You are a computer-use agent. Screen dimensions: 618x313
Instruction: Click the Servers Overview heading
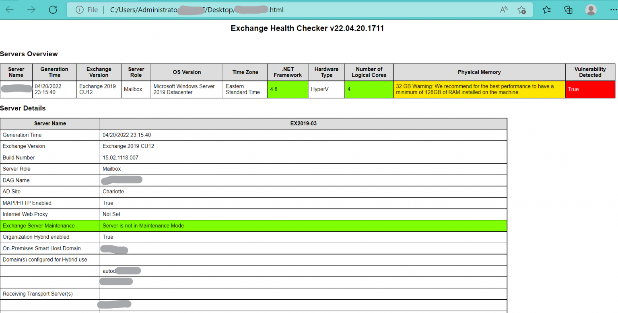(x=29, y=54)
